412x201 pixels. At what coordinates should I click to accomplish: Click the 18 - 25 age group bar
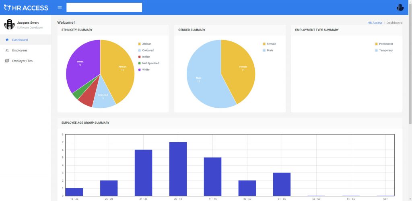74,192
